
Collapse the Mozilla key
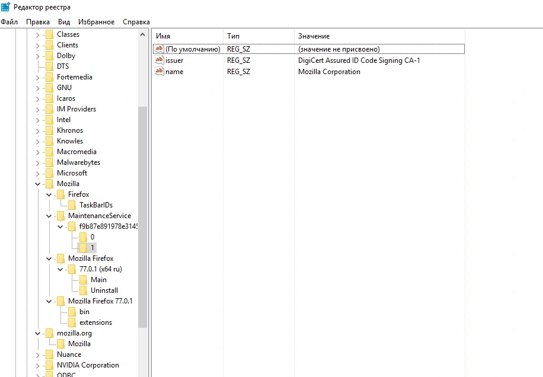pyautogui.click(x=37, y=184)
